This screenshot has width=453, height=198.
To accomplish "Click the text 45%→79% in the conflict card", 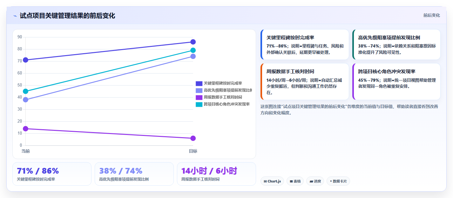I will [x=369, y=80].
